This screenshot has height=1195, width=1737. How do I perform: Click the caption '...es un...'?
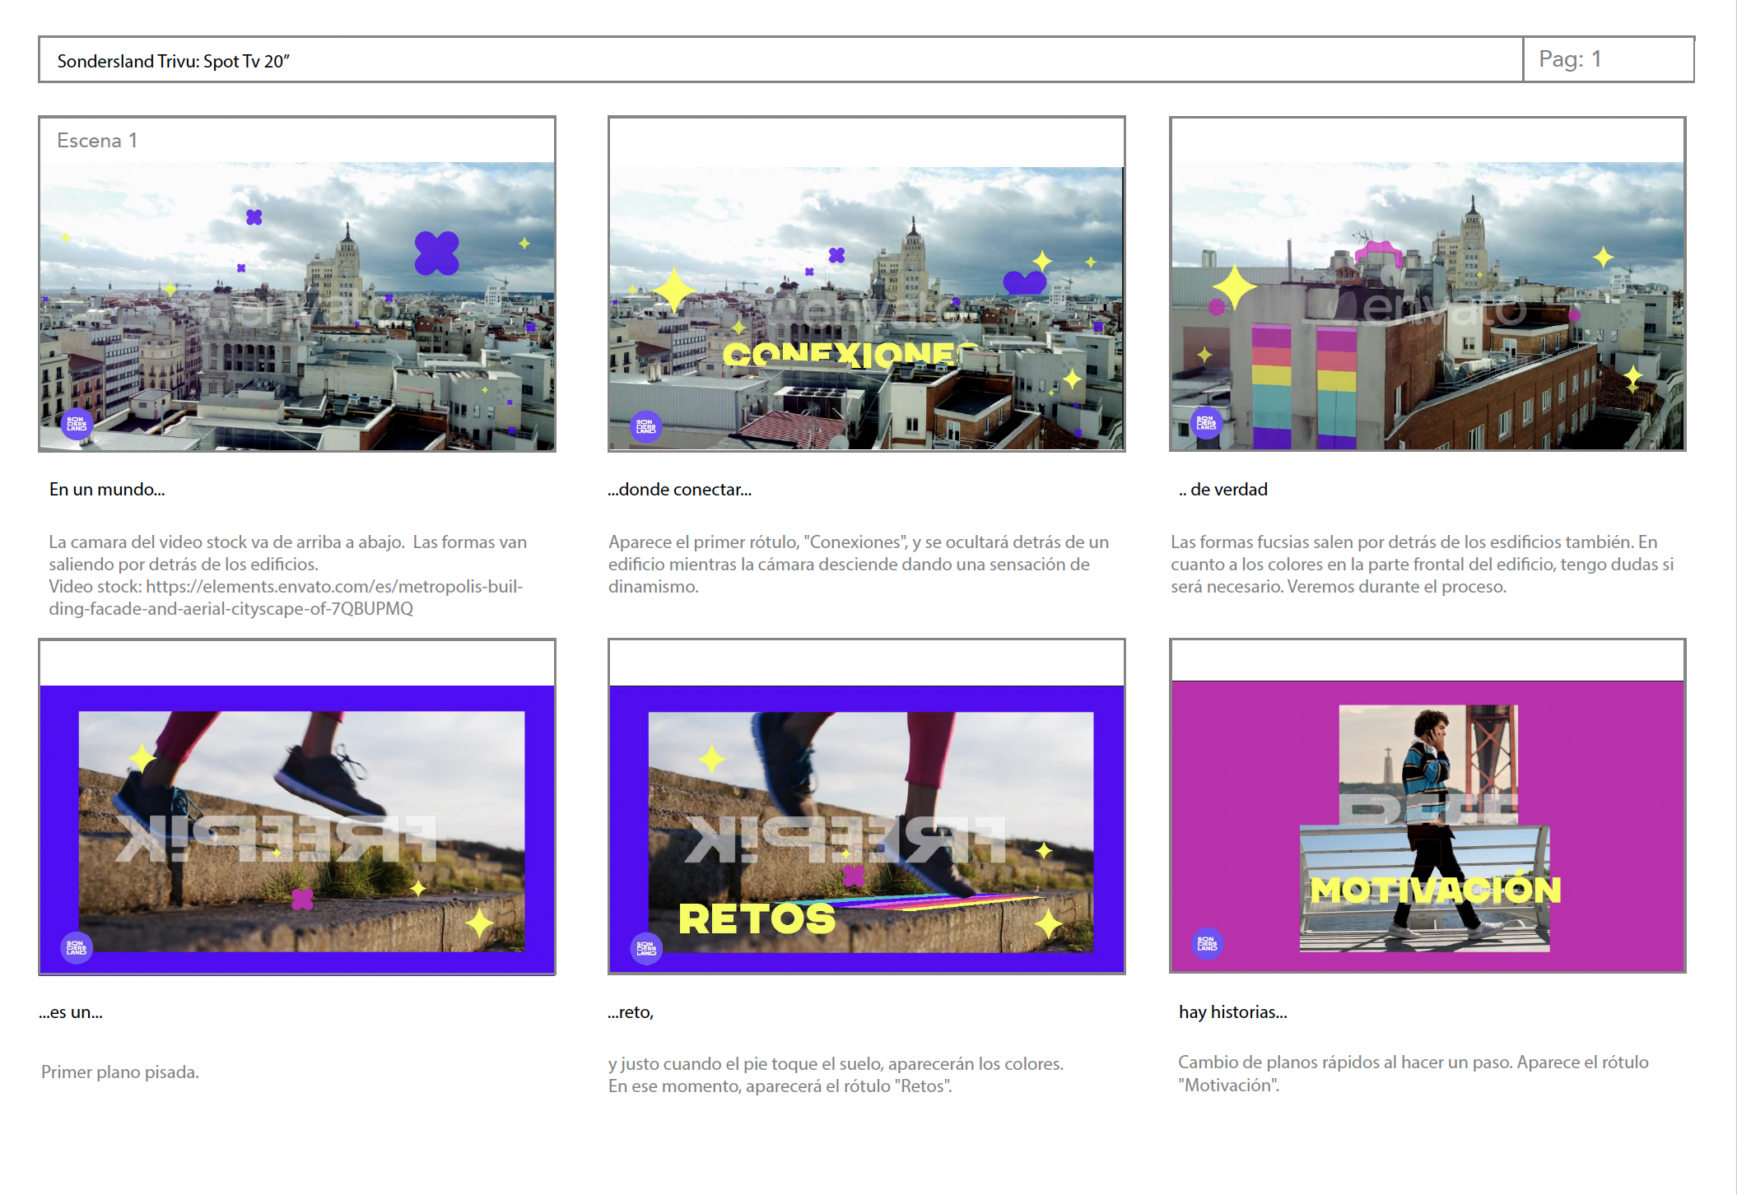[71, 1012]
